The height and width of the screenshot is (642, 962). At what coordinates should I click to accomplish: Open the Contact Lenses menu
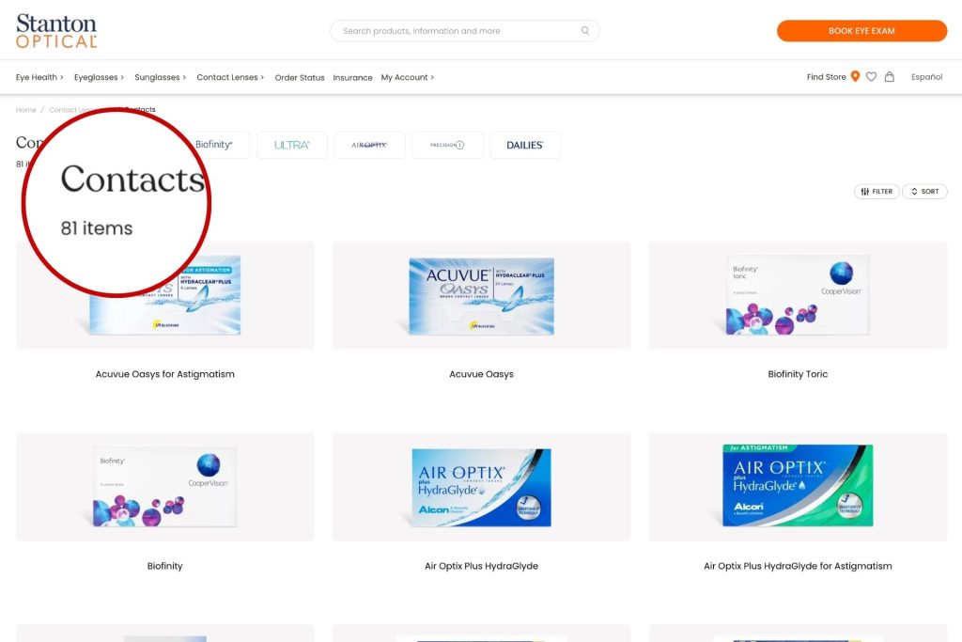click(x=230, y=77)
